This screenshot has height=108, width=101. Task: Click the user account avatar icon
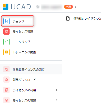(38, 7)
